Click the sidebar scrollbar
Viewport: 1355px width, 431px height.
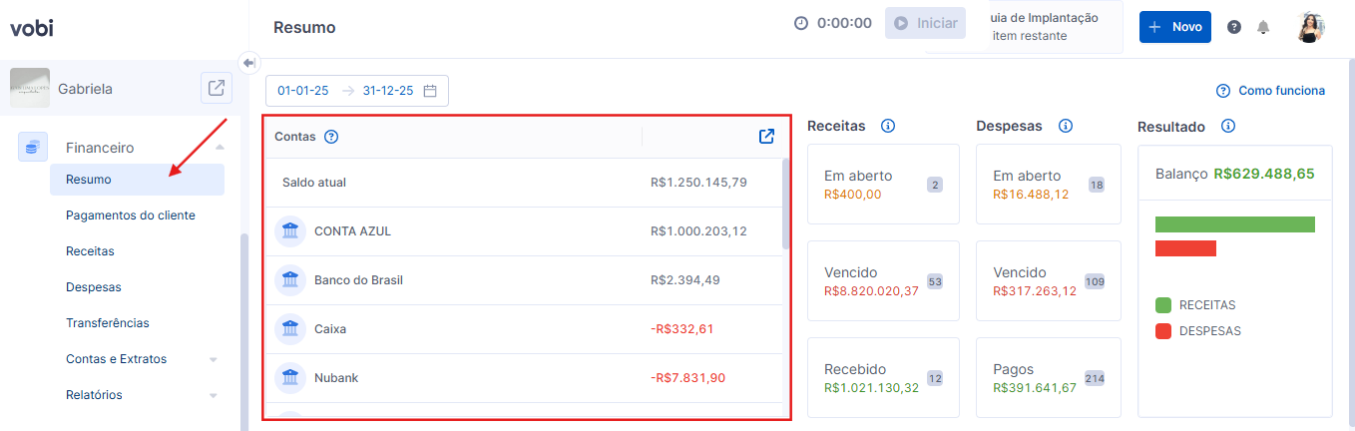[243, 332]
